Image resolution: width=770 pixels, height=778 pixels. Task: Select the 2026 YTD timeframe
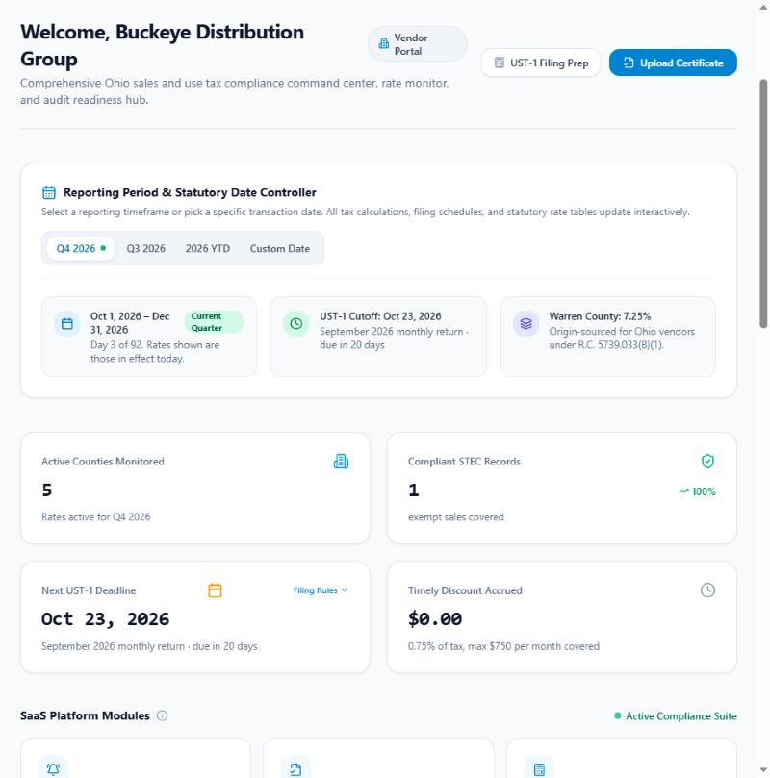208,248
